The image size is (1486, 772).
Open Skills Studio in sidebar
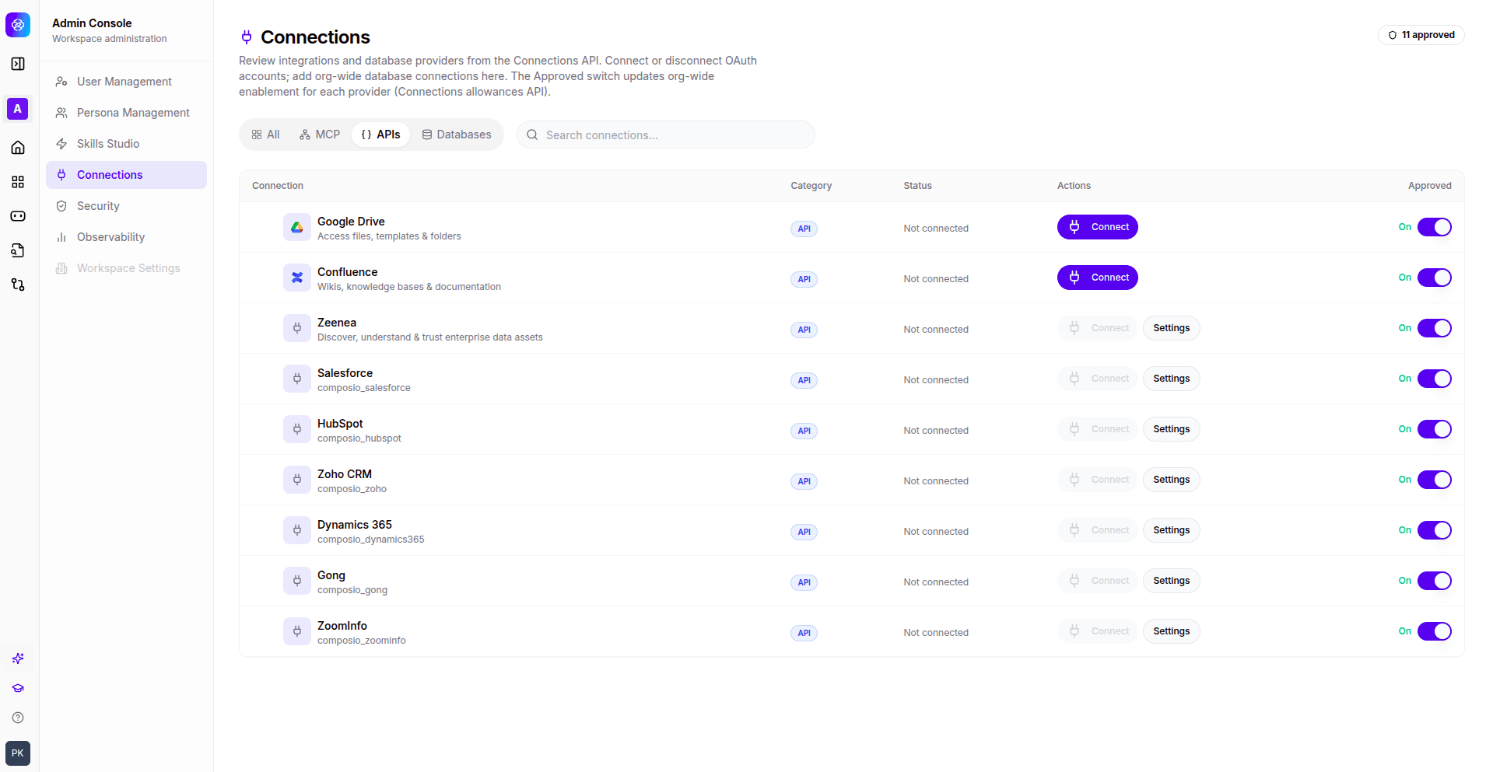coord(126,144)
